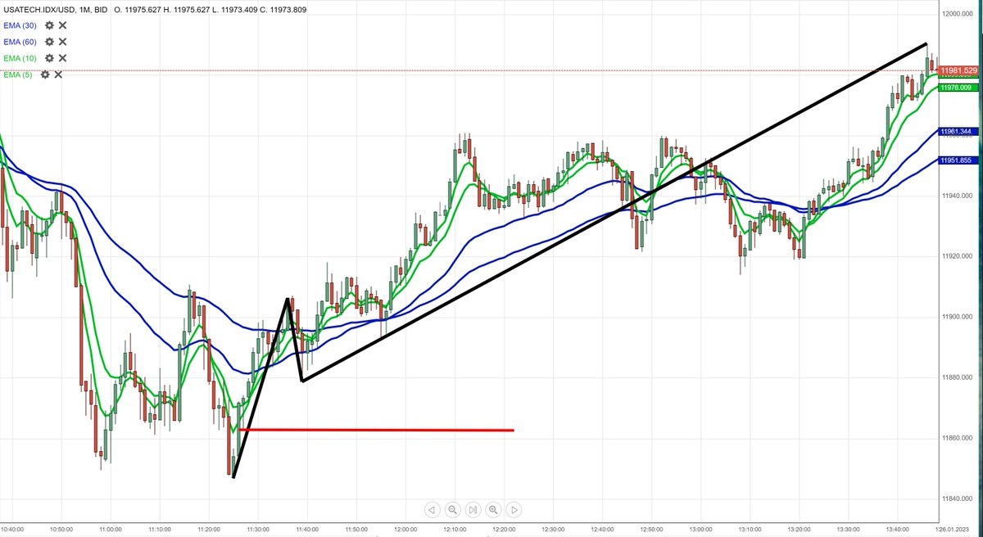
Task: Click the EMA (60) indicator label
Action: click(18, 41)
